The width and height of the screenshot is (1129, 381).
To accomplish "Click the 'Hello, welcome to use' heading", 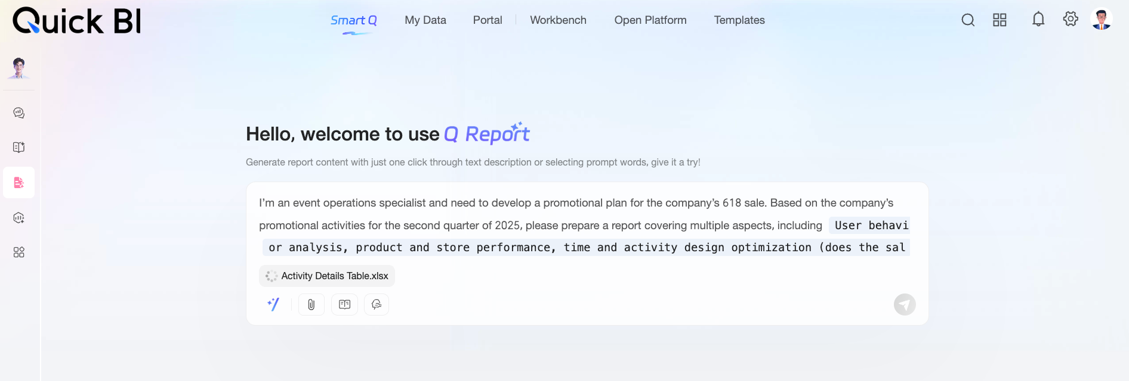I will (343, 135).
